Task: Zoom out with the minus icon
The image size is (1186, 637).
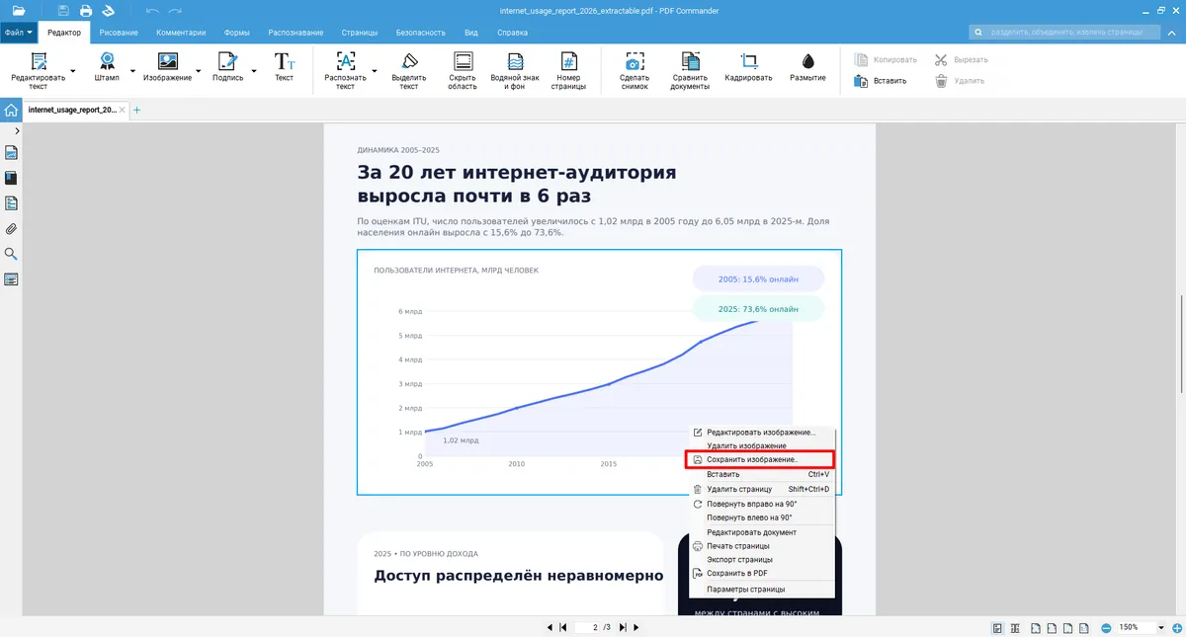Action: [x=1105, y=628]
